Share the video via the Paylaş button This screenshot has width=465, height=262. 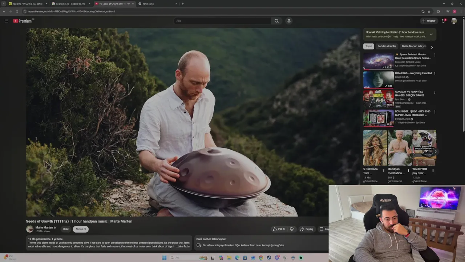(307, 229)
